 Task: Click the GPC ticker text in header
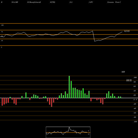click(x=91, y=2)
